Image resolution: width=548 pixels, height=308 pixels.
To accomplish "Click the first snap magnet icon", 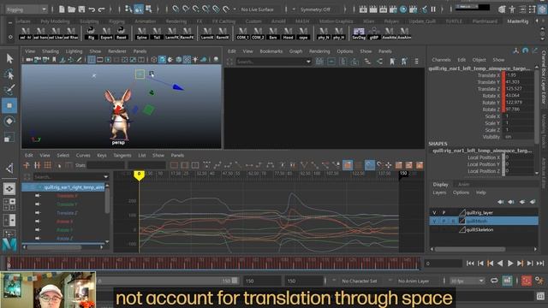I will pyautogui.click(x=176, y=9).
